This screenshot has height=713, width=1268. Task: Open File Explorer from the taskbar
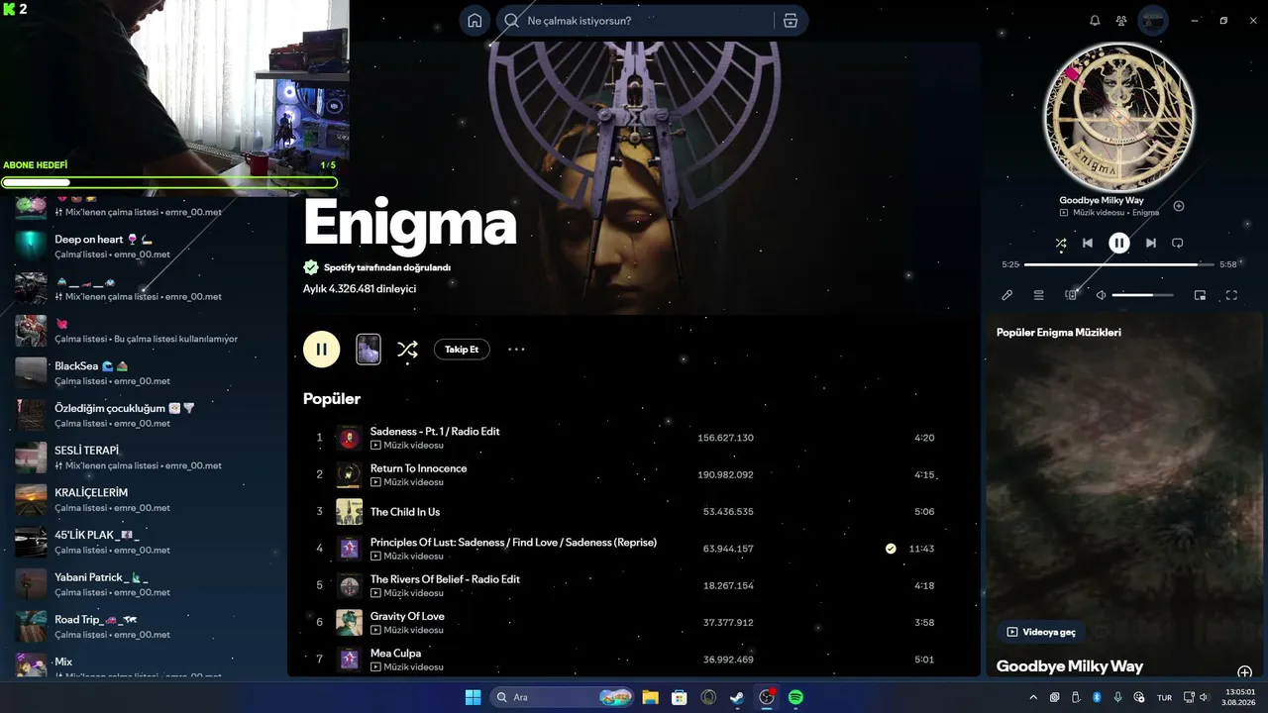pyautogui.click(x=650, y=697)
